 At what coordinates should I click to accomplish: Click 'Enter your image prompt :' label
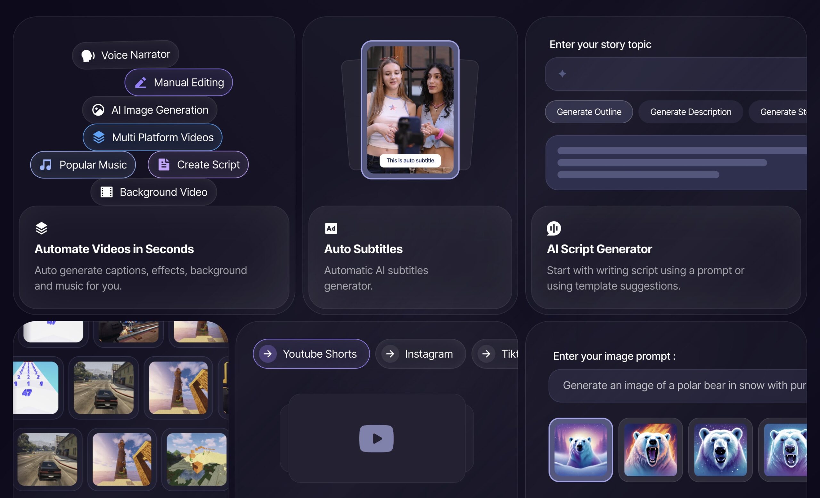tap(614, 356)
